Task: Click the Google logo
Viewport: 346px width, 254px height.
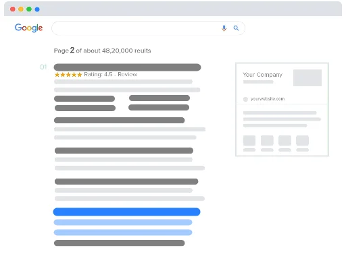Action: pyautogui.click(x=28, y=28)
